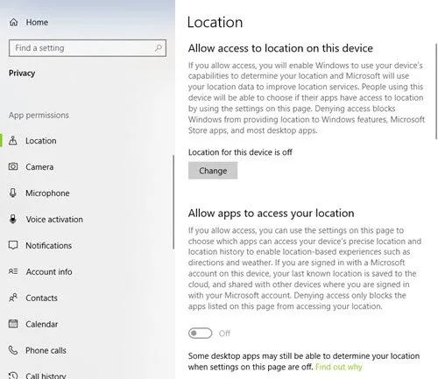
Task: Click the main page scrollbar
Action: pos(436,91)
